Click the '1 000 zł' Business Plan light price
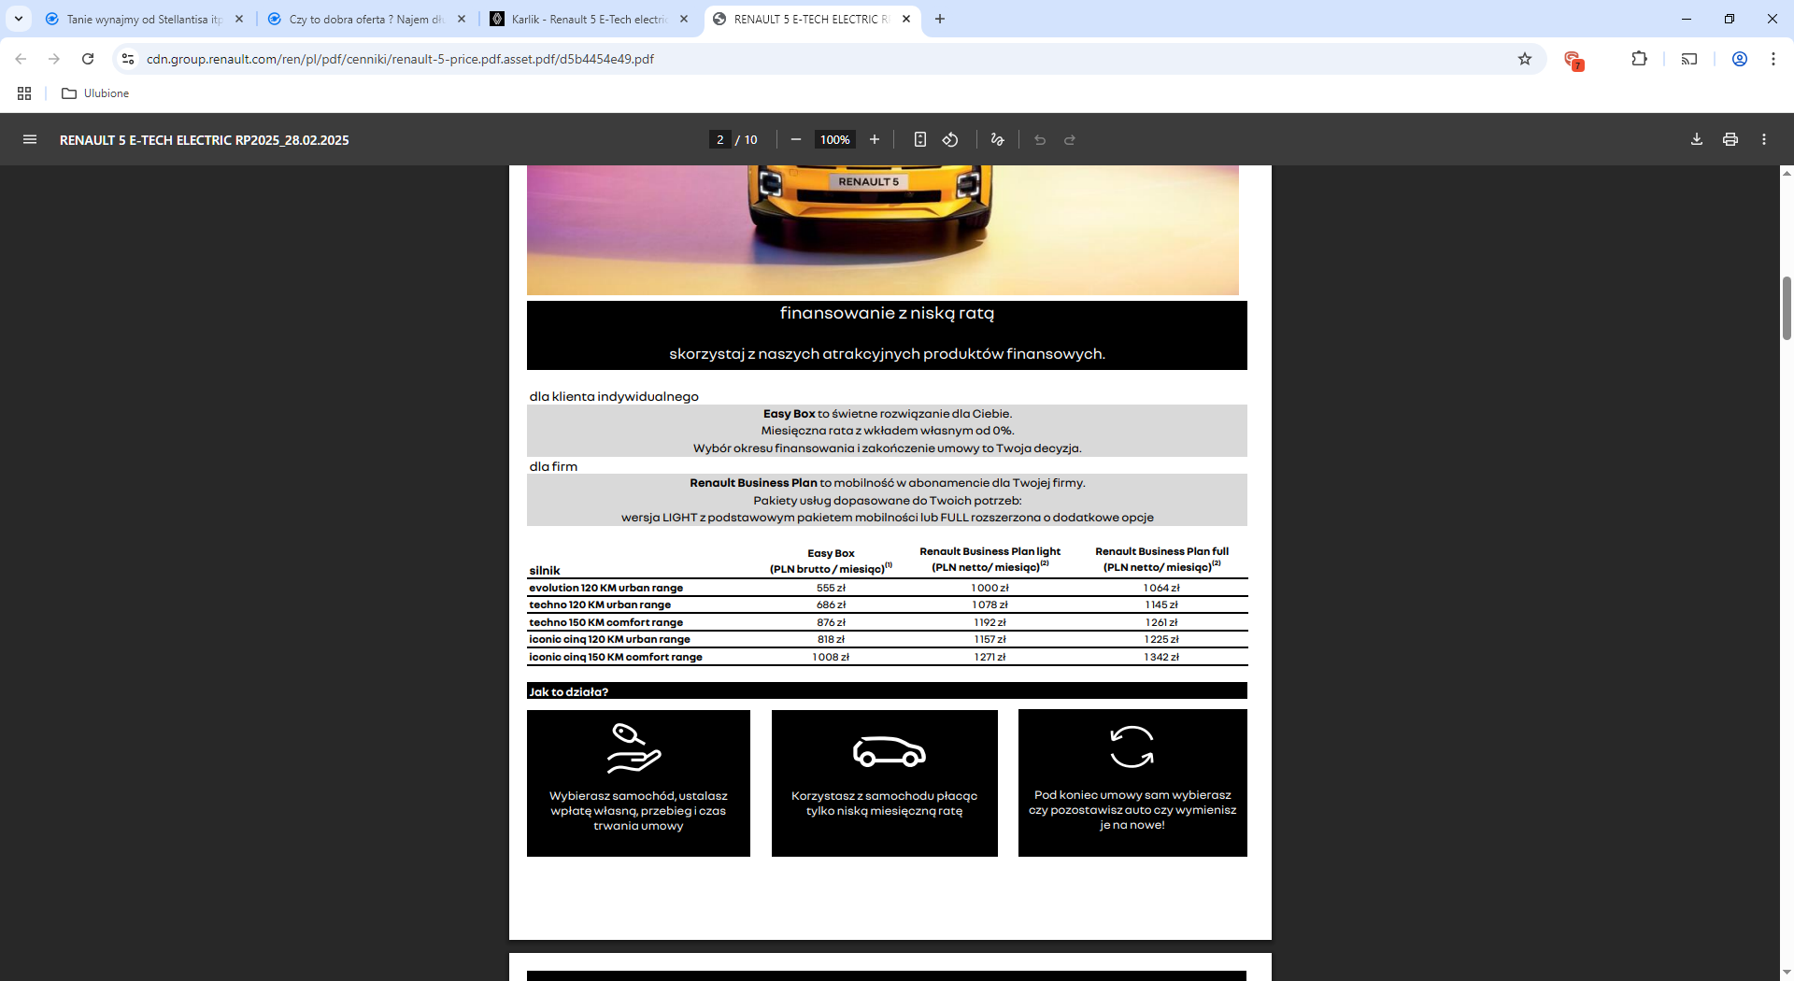This screenshot has width=1794, height=981. click(990, 588)
